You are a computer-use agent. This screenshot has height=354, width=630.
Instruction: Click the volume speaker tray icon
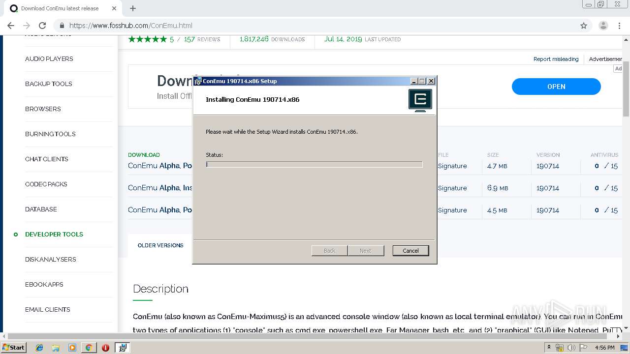click(571, 348)
